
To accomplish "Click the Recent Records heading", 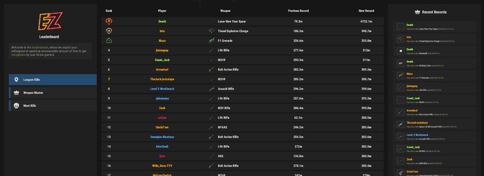I will click(434, 12).
